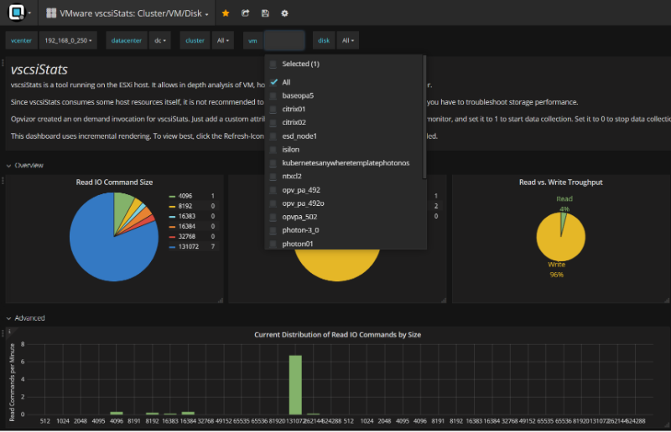Uncheck the All option

274,82
